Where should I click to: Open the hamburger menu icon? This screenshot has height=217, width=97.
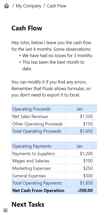(x=6, y=210)
